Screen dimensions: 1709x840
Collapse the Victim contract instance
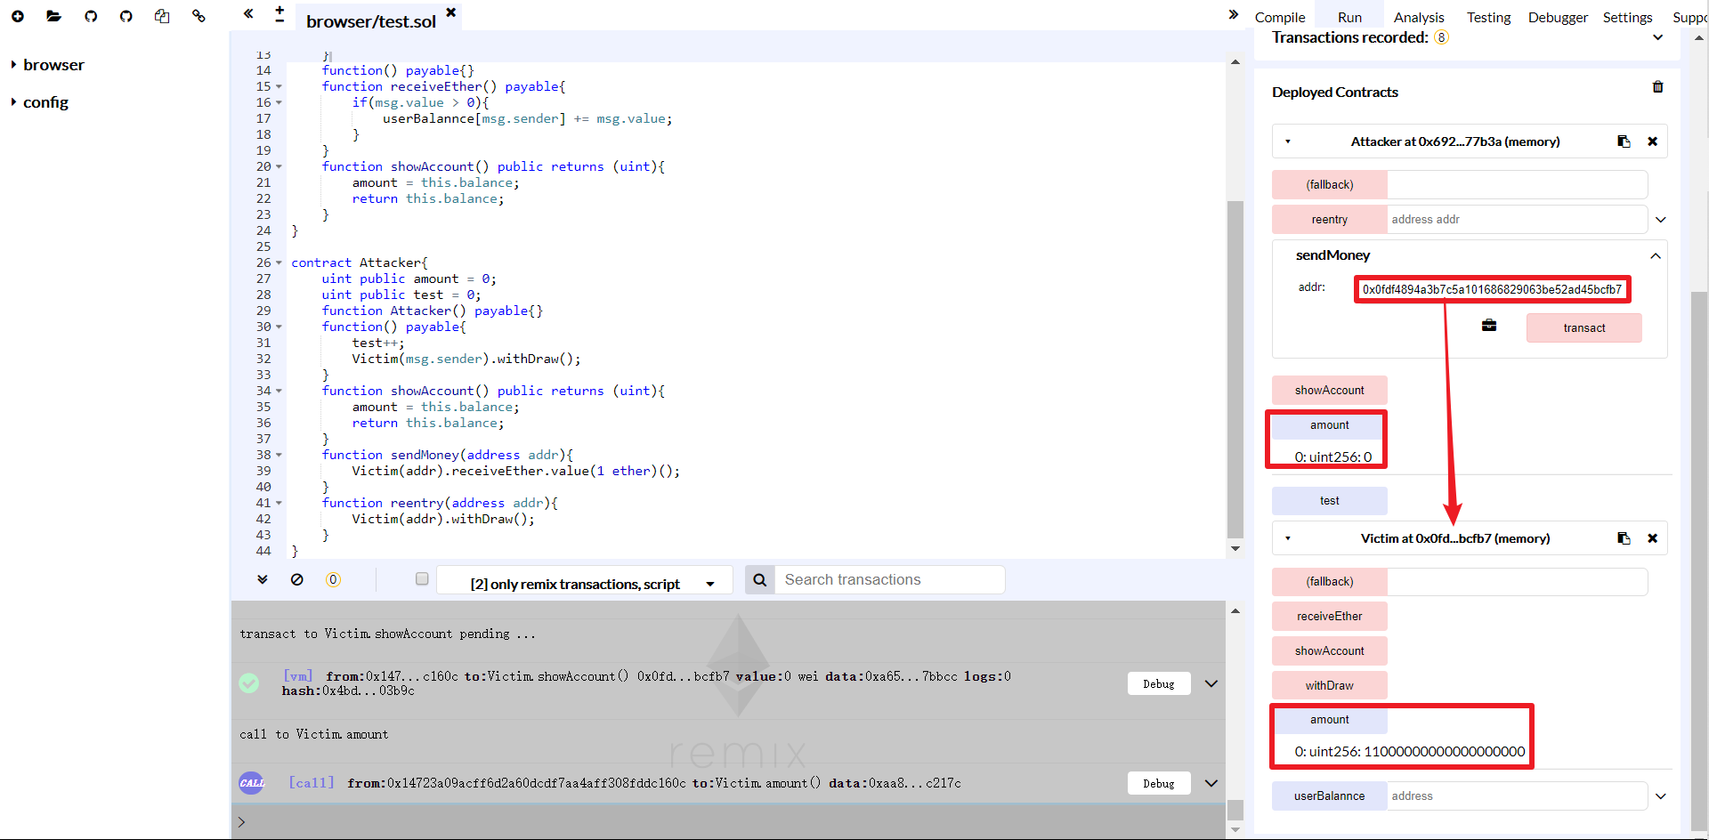[x=1288, y=538]
